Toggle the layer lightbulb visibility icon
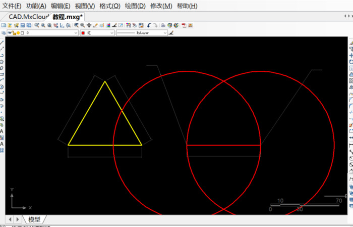This screenshot has width=353, height=227. [10, 33]
